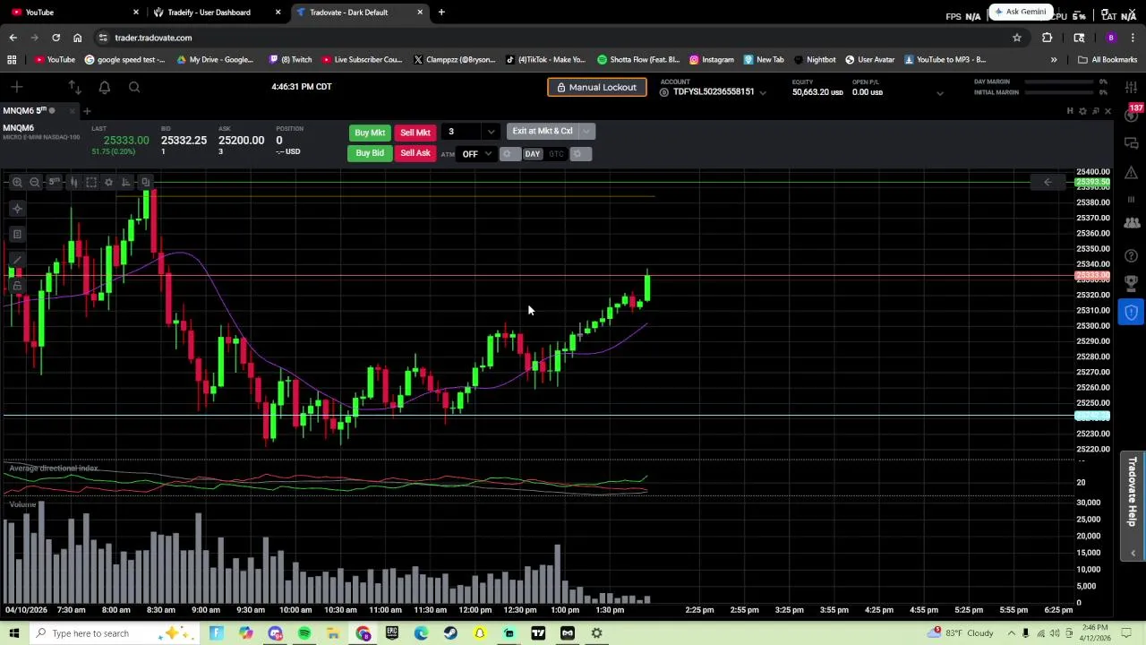Click the chart duplicate windows icon
This screenshot has width=1146, height=645.
145,182
